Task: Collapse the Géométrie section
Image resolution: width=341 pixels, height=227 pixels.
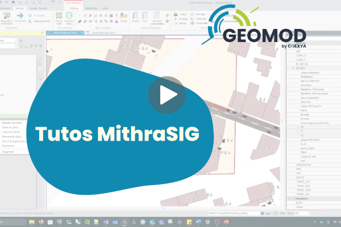Action: 289,199
